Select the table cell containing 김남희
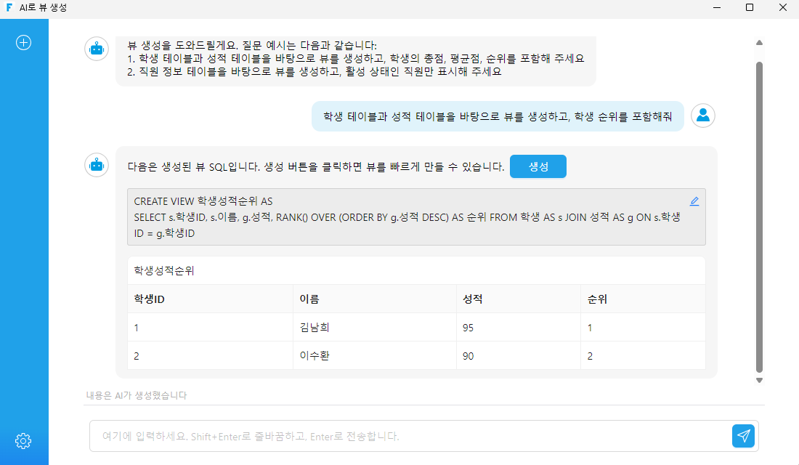Viewport: 799px width, 465px height. 375,328
